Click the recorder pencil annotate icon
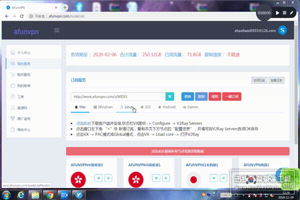Image resolution: width=300 pixels, height=200 pixels. click(291, 13)
